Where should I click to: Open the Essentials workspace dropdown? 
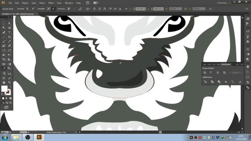[223, 3]
